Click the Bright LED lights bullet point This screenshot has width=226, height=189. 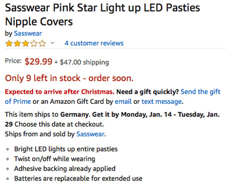click(x=66, y=149)
